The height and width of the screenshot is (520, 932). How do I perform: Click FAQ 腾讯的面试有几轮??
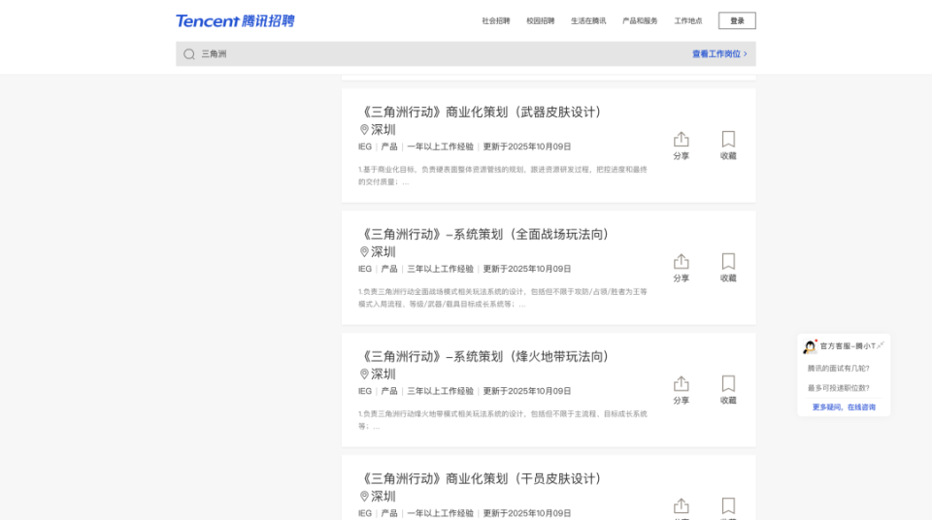point(838,369)
